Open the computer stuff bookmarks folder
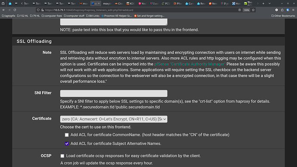The image size is (297, 167). click(x=74, y=16)
